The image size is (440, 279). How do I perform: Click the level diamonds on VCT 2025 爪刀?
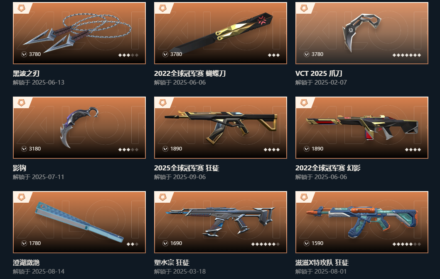pyautogui.click(x=407, y=55)
